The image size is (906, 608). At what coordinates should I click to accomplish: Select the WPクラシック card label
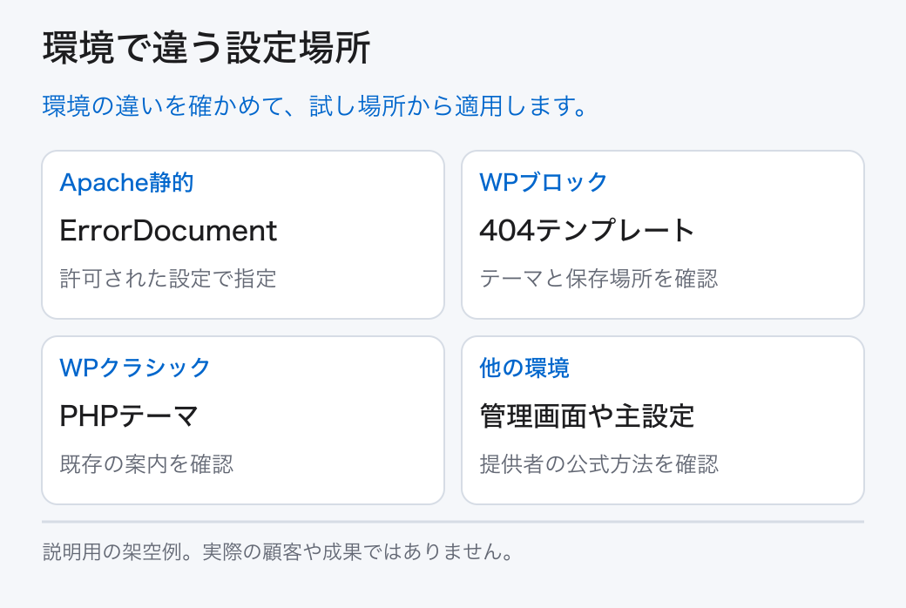point(135,368)
